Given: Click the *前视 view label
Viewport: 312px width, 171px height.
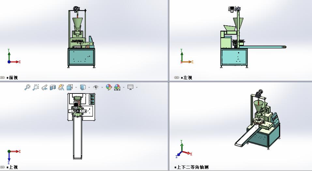Looking at the screenshot, I should [x=12, y=78].
